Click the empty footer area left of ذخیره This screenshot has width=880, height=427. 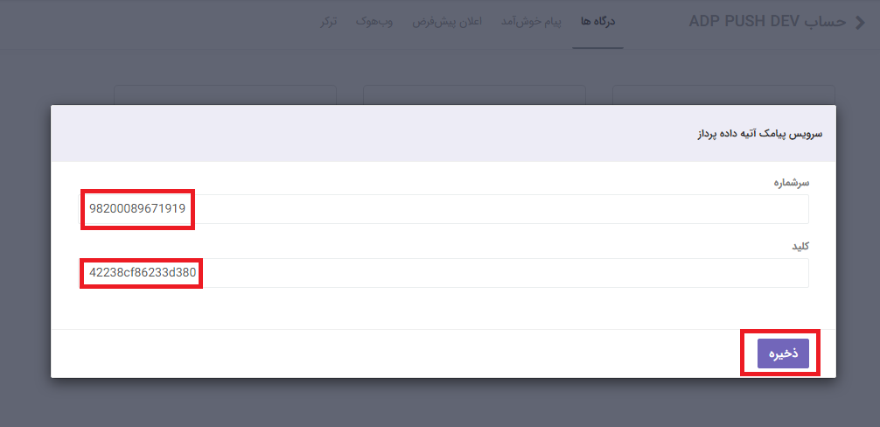(x=394, y=353)
